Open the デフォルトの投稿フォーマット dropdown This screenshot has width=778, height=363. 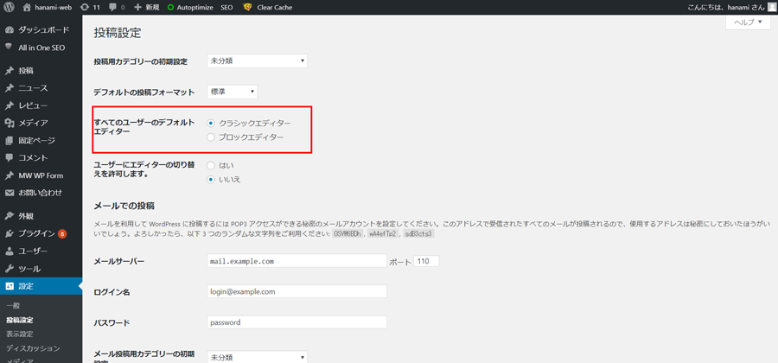(x=233, y=92)
